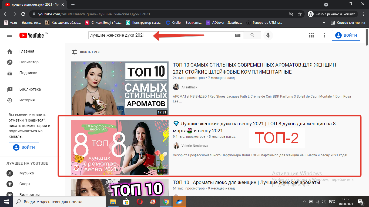Screen dimensions: 369x207
Task: Open File Explorer from taskbar
Action: click(x=113, y=202)
